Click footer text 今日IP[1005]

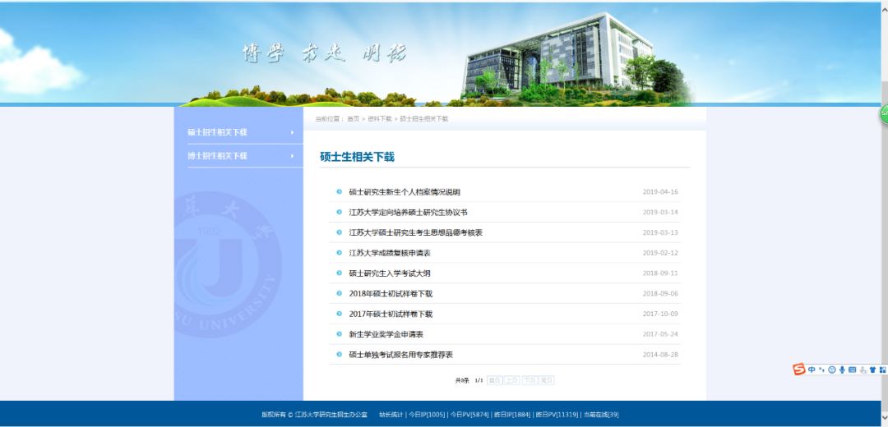[x=427, y=415]
